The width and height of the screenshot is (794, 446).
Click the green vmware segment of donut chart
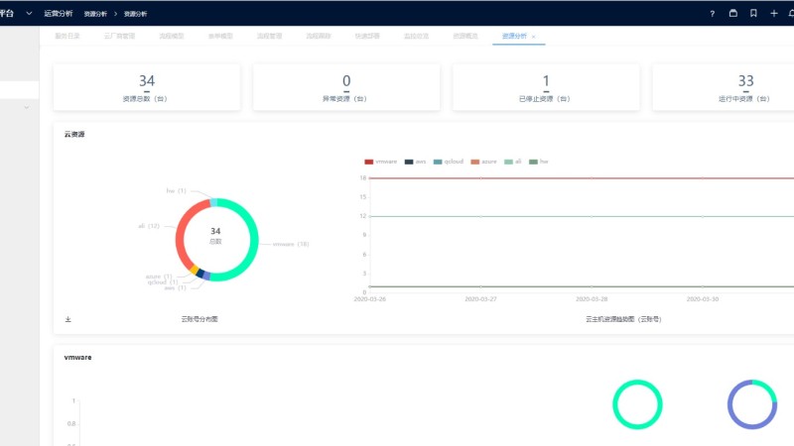click(254, 240)
